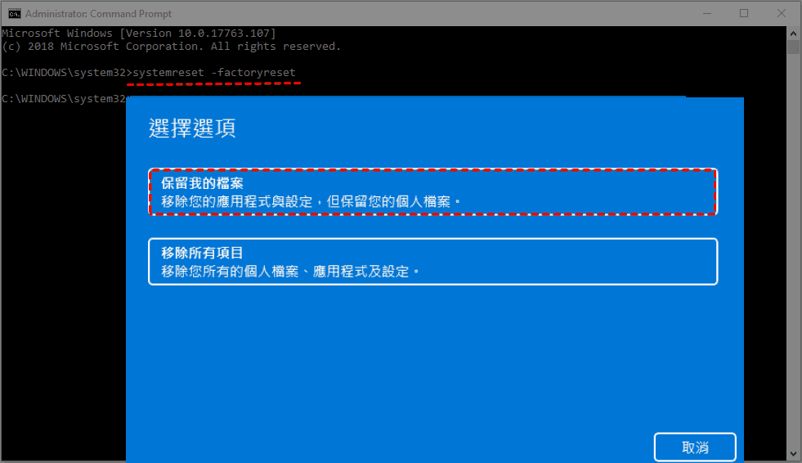The image size is (802, 463).
Task: Minimize the Command Prompt window
Action: pos(707,13)
